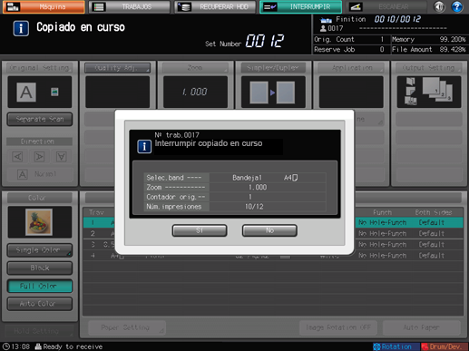Click info icon beside Copiado en curso
Viewport: 469px width, 351px height.
click(21, 28)
